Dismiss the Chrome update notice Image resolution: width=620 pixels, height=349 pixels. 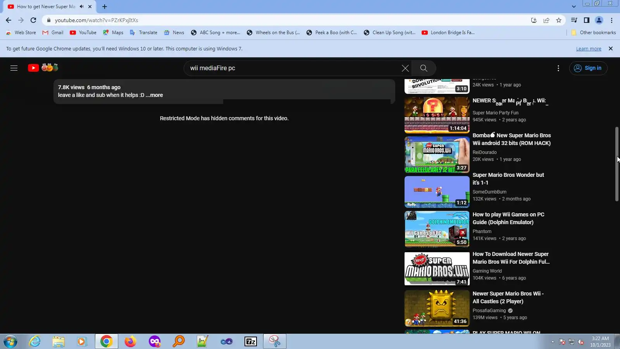tap(611, 48)
